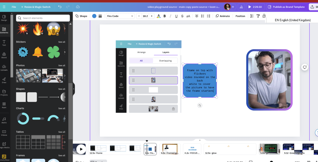Open the Shape options
318x162 pixels.
coord(81,16)
